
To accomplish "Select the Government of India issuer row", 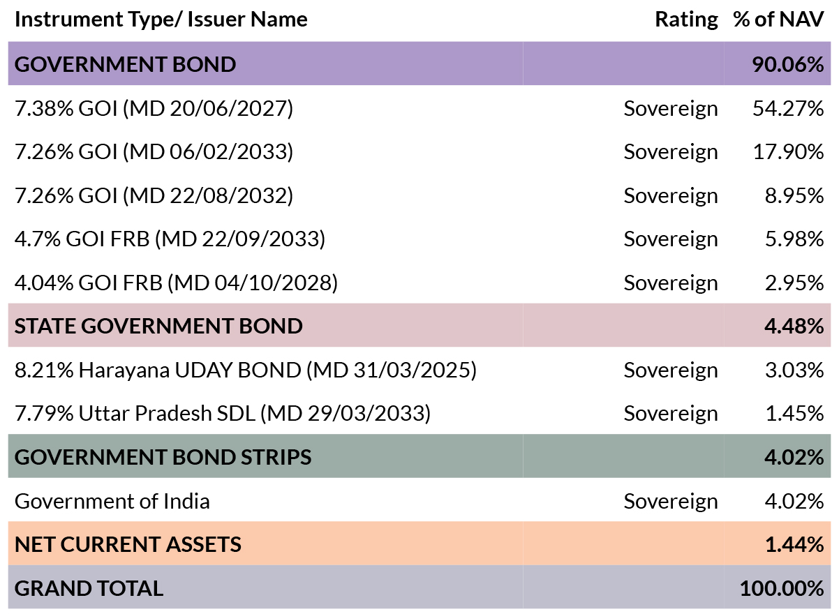I will click(x=419, y=500).
